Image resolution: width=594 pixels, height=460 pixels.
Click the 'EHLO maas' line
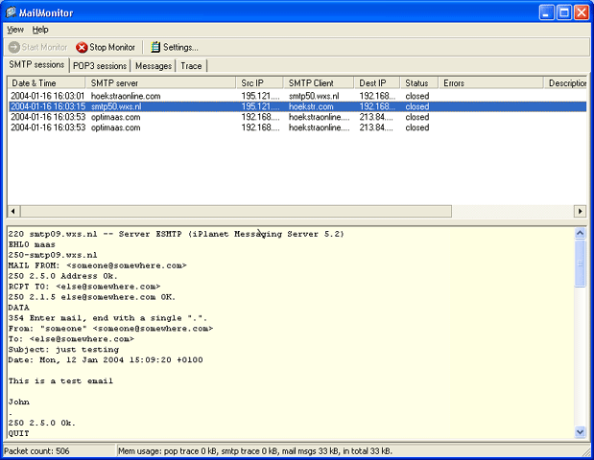tap(32, 244)
